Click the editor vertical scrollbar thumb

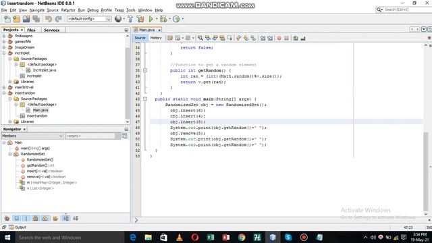point(426,171)
